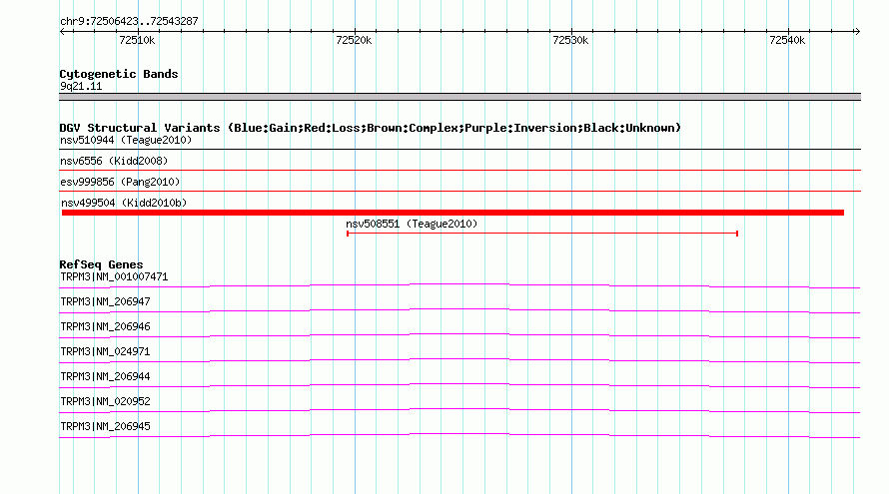This screenshot has height=494, width=889.
Task: Click the right arrow end of the ruler
Action: coord(857,31)
